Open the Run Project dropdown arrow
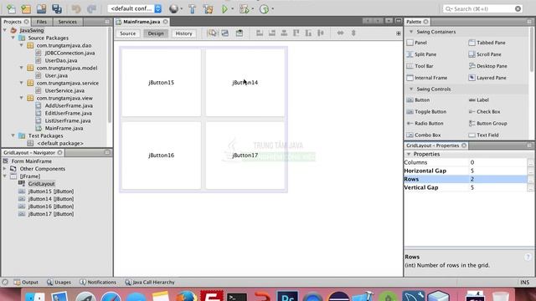This screenshot has width=536, height=301. 233,9
